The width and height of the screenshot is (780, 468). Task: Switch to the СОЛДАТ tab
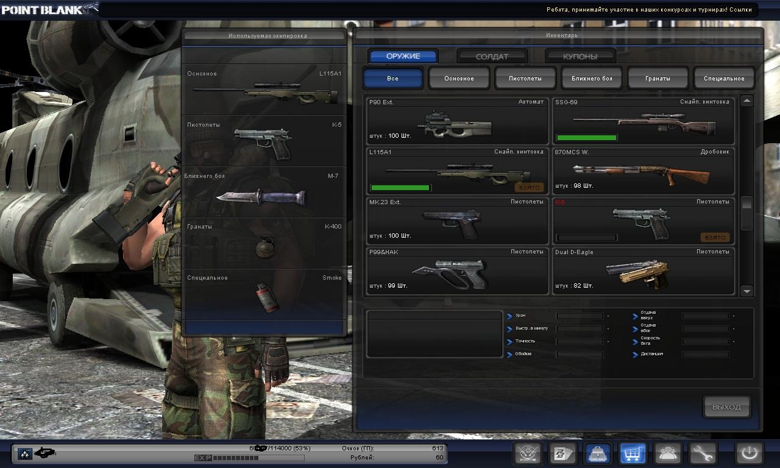492,56
